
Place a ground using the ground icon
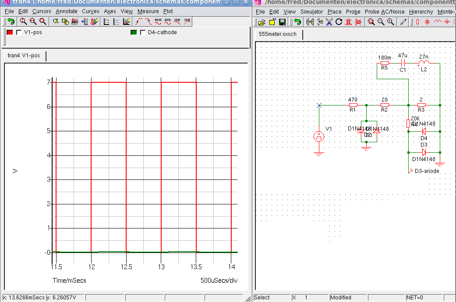coord(447,22)
